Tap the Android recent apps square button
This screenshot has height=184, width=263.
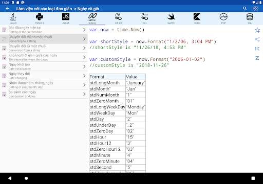(x=253, y=178)
